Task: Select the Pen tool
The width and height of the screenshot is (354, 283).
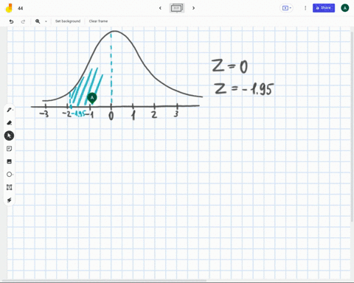Action: (9, 110)
